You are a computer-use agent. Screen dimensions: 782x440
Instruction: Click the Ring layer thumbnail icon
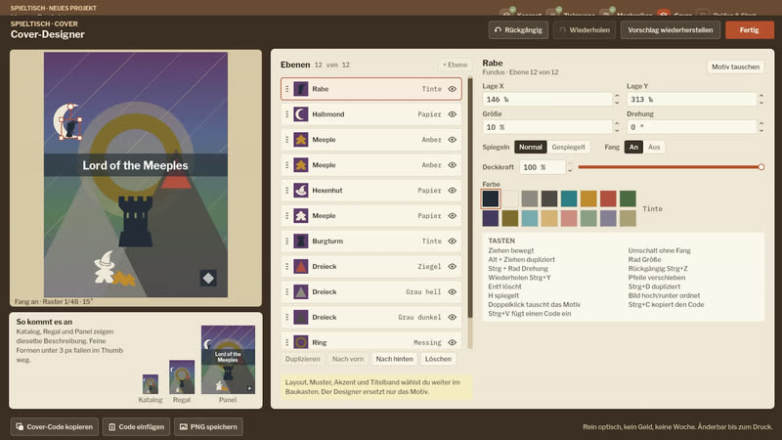[x=300, y=342]
